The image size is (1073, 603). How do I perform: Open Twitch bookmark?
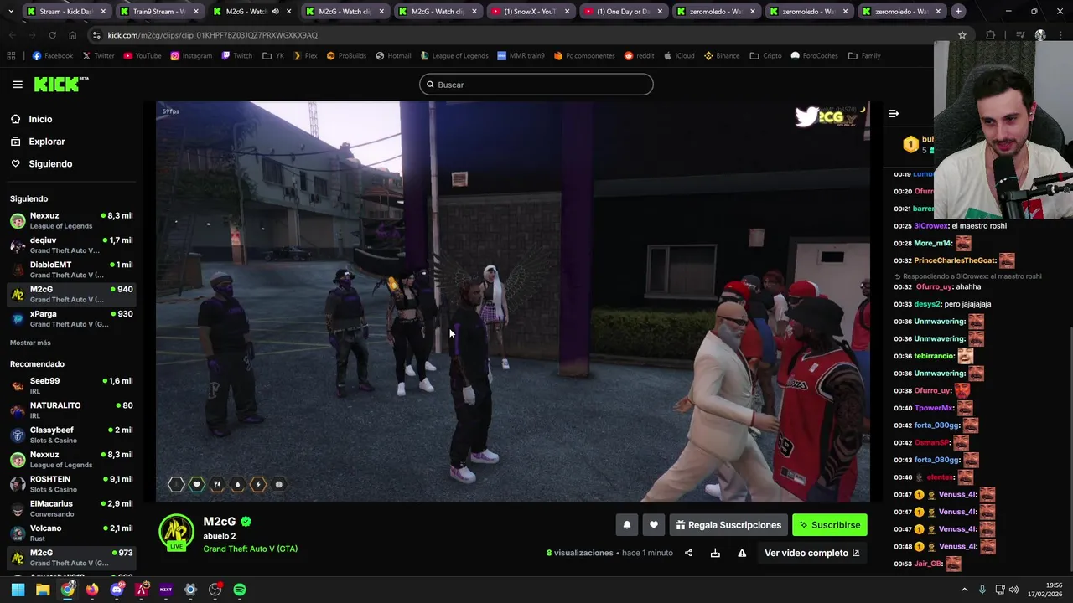(x=236, y=56)
